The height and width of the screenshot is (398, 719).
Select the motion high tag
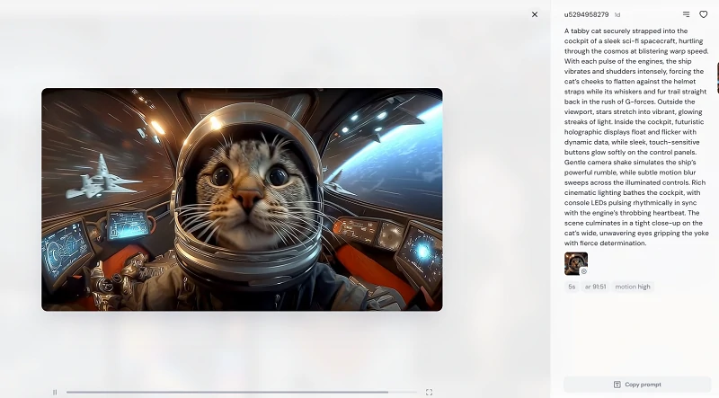633,287
